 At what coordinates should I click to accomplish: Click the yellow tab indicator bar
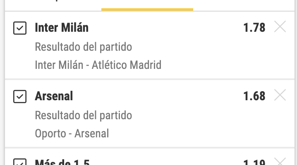coord(147,9)
